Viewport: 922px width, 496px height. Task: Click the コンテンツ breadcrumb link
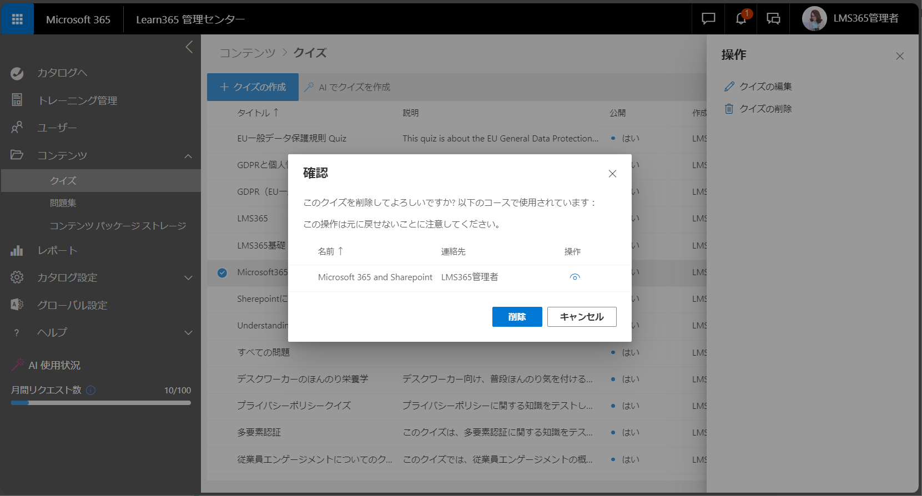(x=248, y=53)
